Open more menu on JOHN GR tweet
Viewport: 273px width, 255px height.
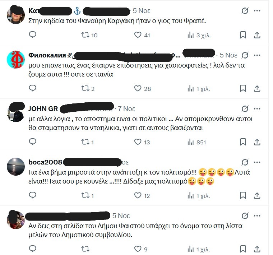click(x=257, y=109)
